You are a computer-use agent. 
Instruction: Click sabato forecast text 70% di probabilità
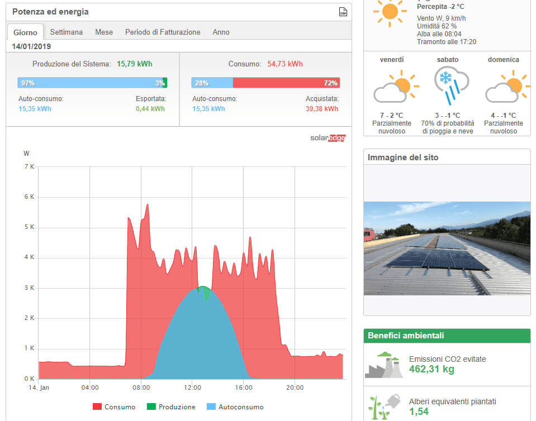(x=448, y=123)
